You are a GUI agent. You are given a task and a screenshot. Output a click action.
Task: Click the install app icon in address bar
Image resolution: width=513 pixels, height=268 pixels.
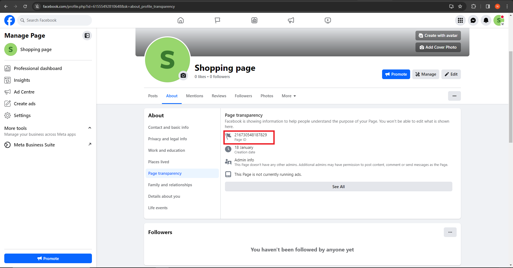tap(452, 6)
